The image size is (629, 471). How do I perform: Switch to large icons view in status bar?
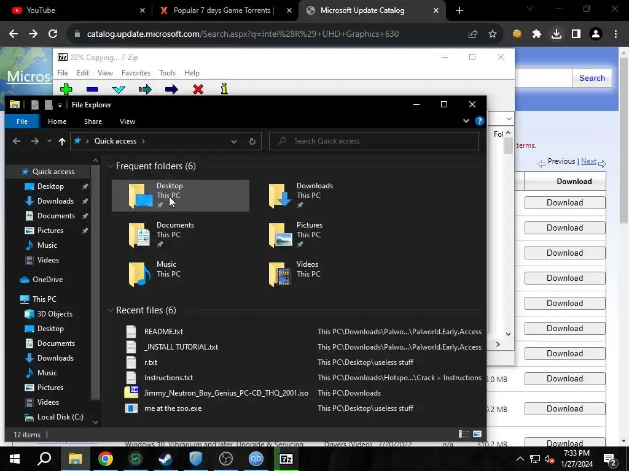[x=477, y=434]
